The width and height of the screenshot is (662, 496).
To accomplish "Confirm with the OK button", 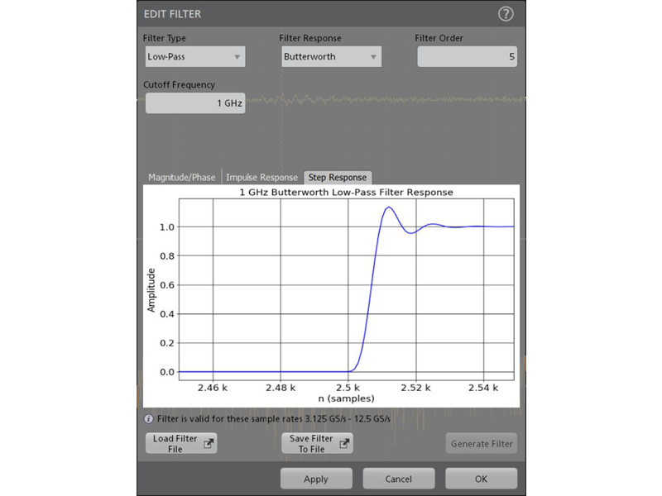I will pyautogui.click(x=481, y=479).
